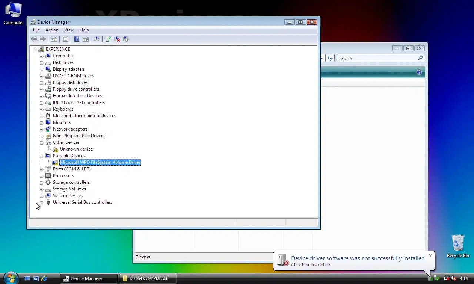Open the Action menu

click(x=52, y=30)
